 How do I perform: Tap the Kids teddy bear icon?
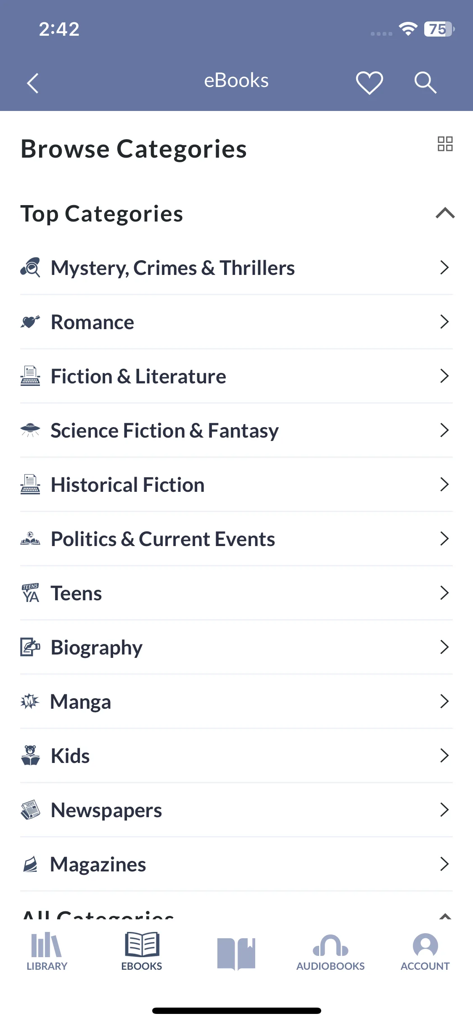tap(30, 755)
